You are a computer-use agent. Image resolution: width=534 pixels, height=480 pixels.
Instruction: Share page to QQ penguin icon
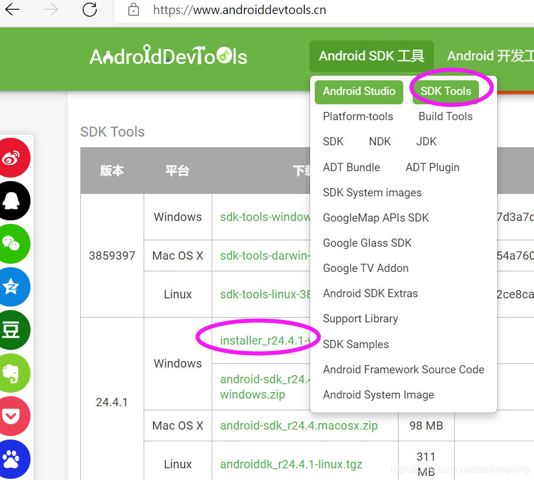pyautogui.click(x=11, y=201)
